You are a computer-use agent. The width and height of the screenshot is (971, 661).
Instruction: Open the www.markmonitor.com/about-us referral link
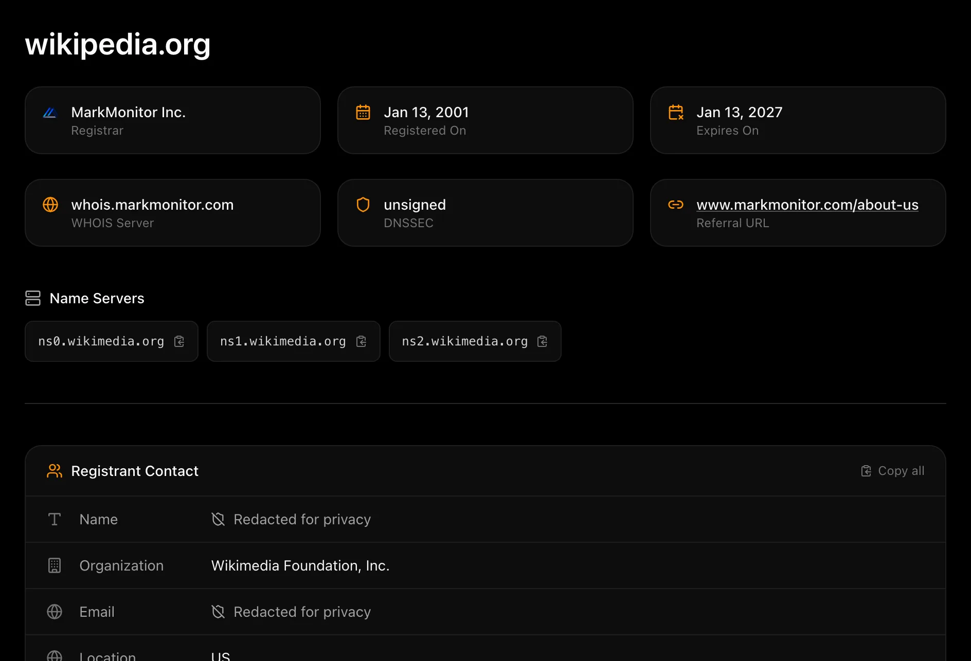click(x=807, y=205)
